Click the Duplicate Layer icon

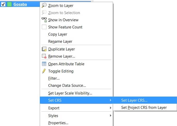(x=44, y=49)
